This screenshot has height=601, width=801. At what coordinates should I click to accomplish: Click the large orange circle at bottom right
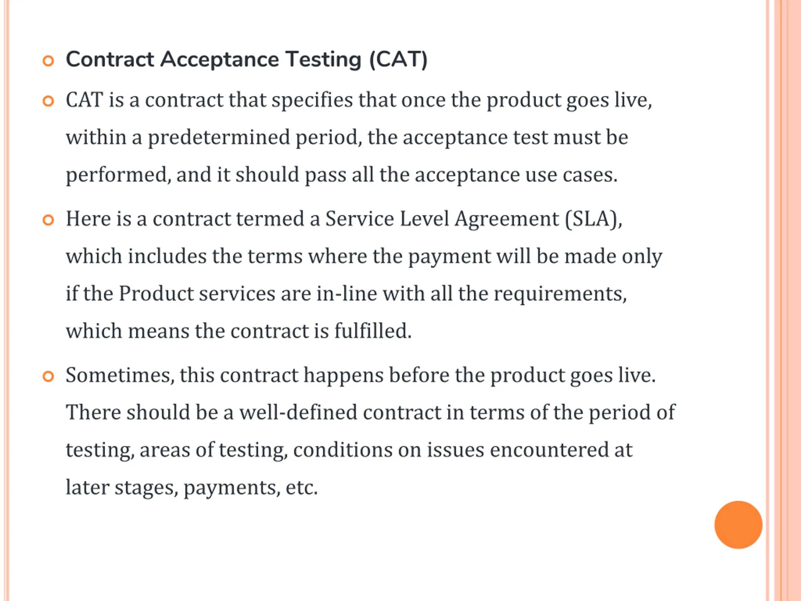[738, 525]
